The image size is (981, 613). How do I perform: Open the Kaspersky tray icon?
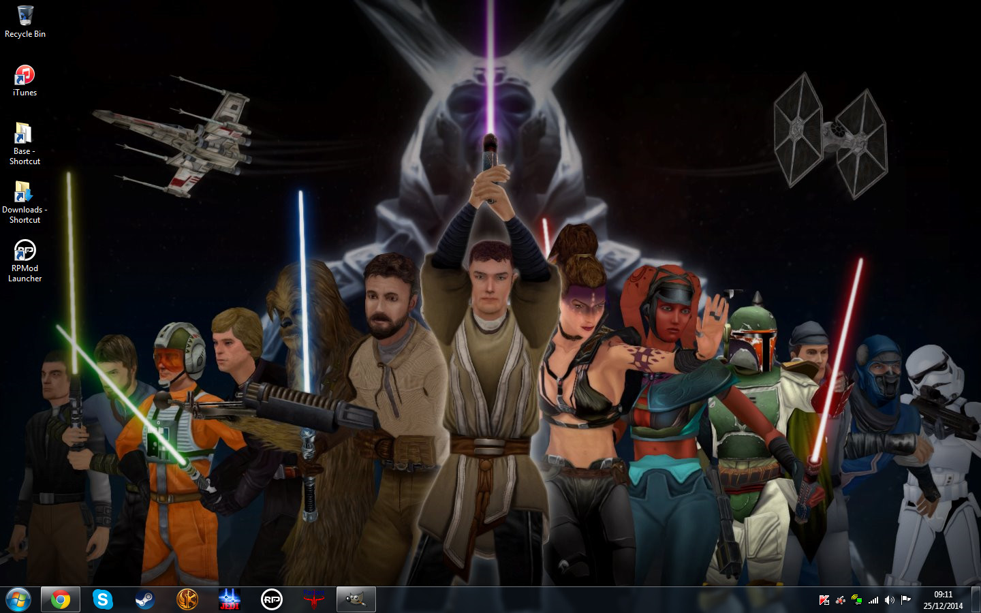pos(824,600)
